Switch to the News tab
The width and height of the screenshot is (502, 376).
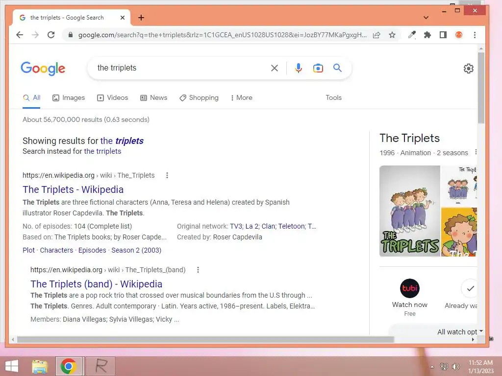coord(153,97)
